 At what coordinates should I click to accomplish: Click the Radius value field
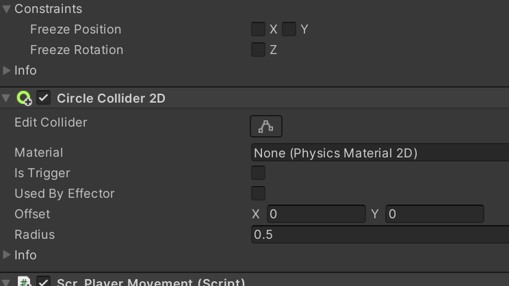tap(380, 235)
